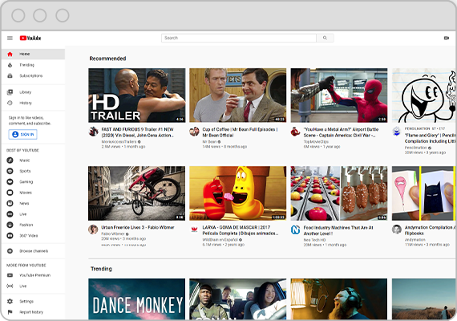Click the Trending section heading
The height and width of the screenshot is (321, 457).
point(101,269)
